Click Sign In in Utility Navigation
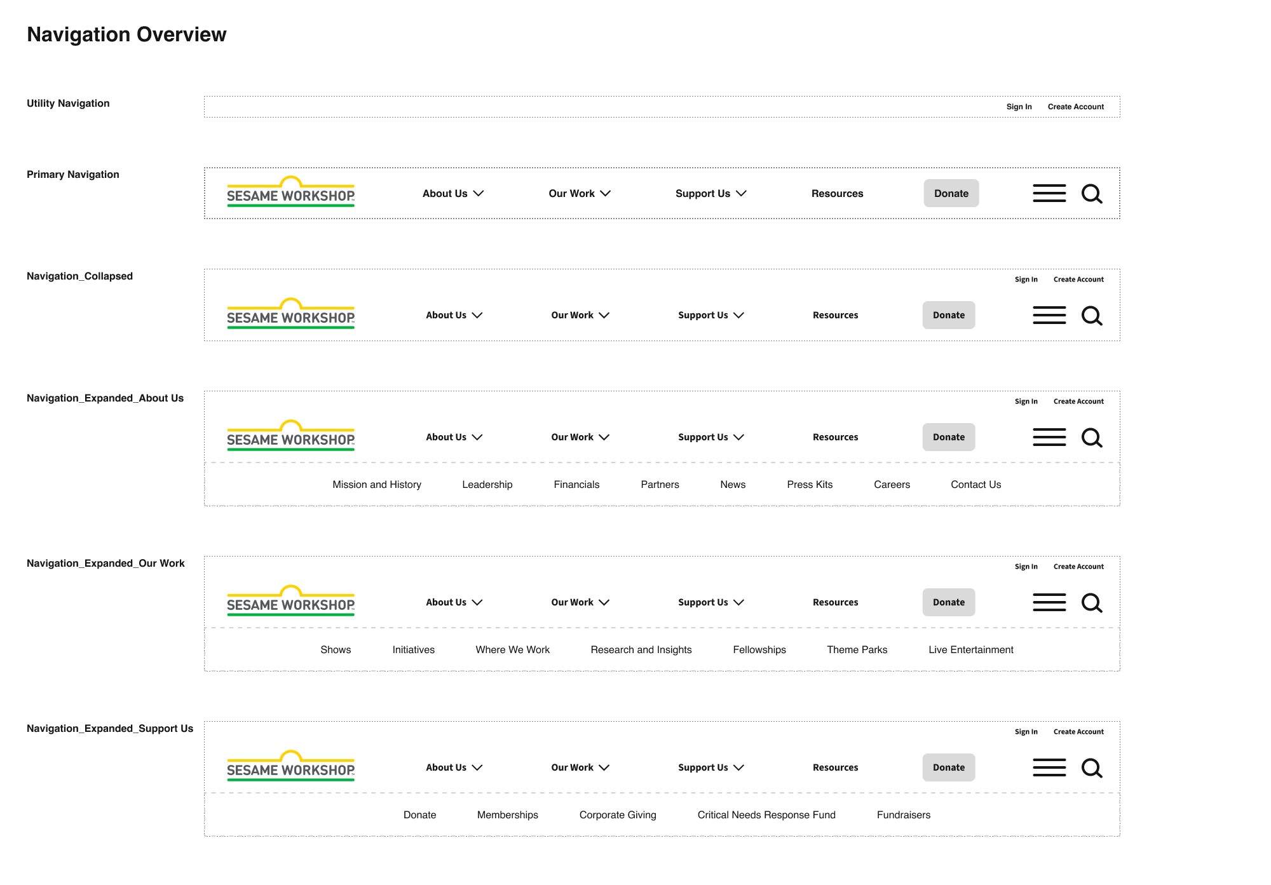The height and width of the screenshot is (885, 1271). click(x=1019, y=107)
